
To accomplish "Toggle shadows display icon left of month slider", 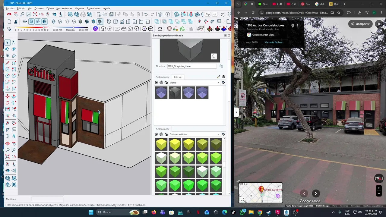I will [9, 29].
